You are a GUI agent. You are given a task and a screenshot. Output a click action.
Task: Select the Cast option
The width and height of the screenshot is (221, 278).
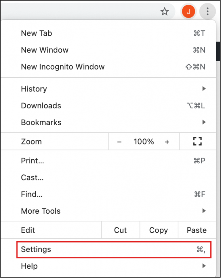32,178
